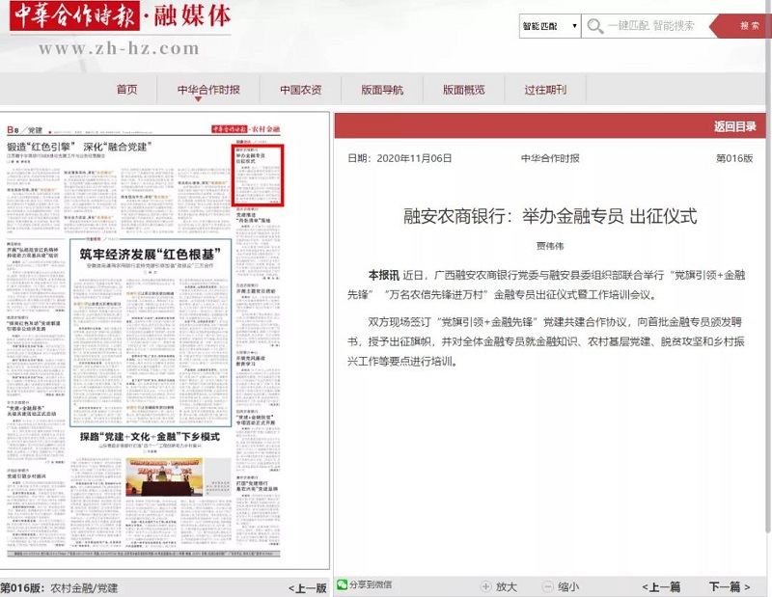Open the 版面概览 page overview tab
Viewport: 772px width, 597px height.
pos(463,90)
